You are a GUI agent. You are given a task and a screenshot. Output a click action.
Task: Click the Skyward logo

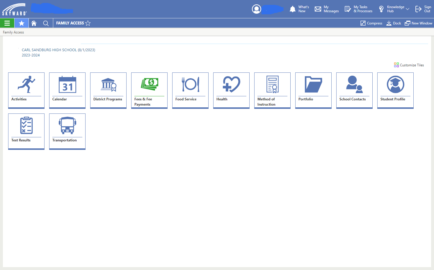[15, 9]
